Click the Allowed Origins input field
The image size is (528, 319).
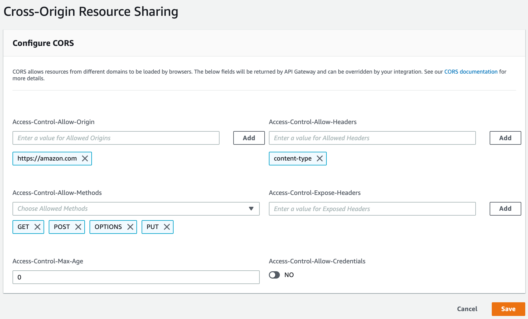[x=116, y=138]
